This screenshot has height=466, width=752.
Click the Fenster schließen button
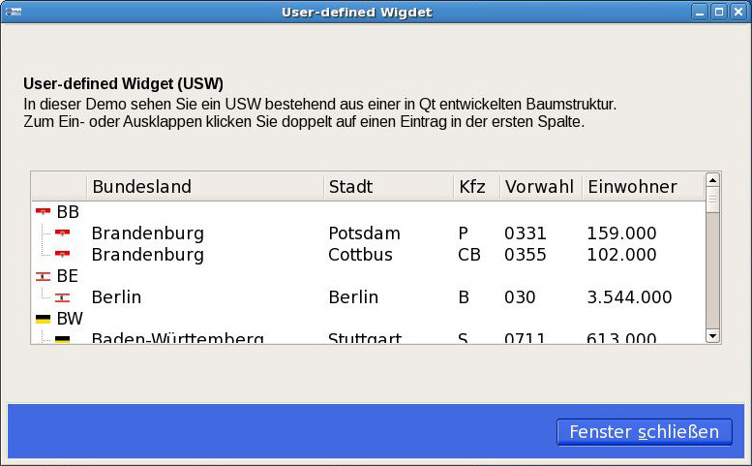pyautogui.click(x=645, y=432)
